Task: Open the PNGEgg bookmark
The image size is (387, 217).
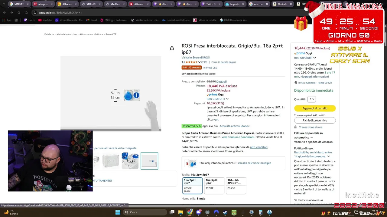Action: pos(114,20)
